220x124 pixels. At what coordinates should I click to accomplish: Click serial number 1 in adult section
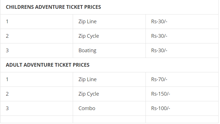click(x=7, y=79)
